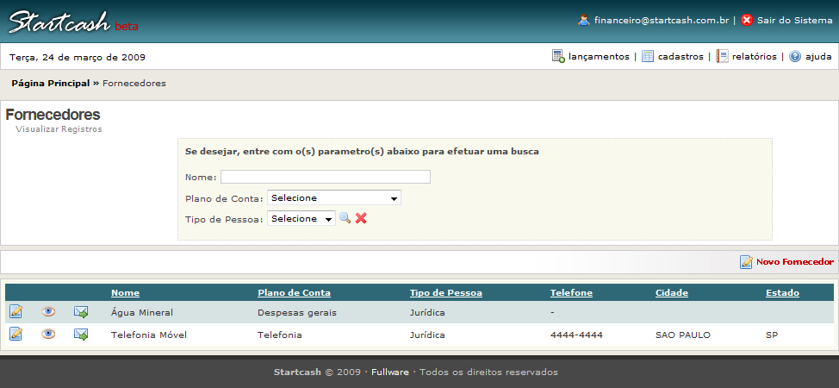Go to Página Principal breadcrumb
The width and height of the screenshot is (839, 388).
point(51,84)
